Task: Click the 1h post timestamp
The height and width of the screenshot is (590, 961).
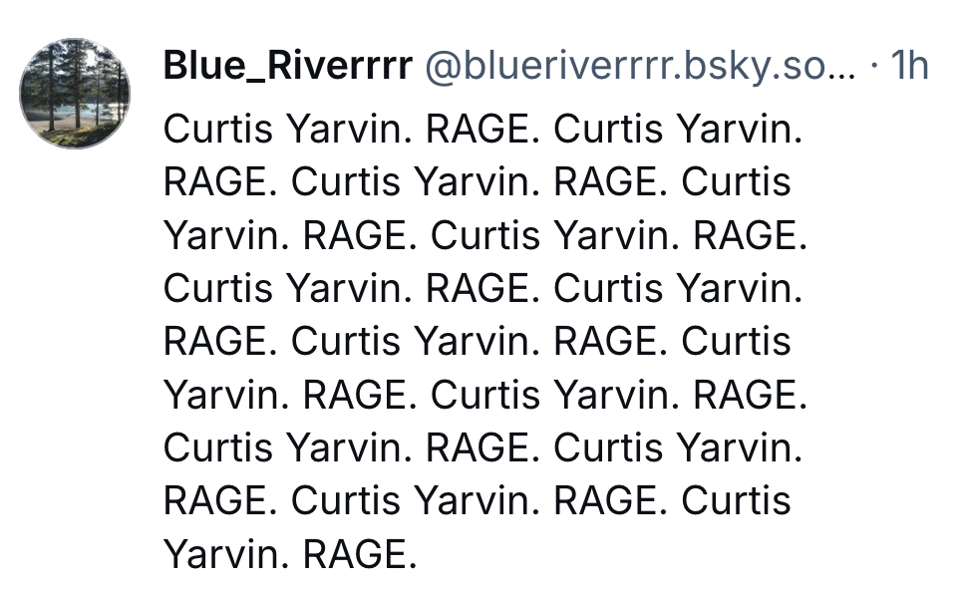Action: click(x=908, y=66)
